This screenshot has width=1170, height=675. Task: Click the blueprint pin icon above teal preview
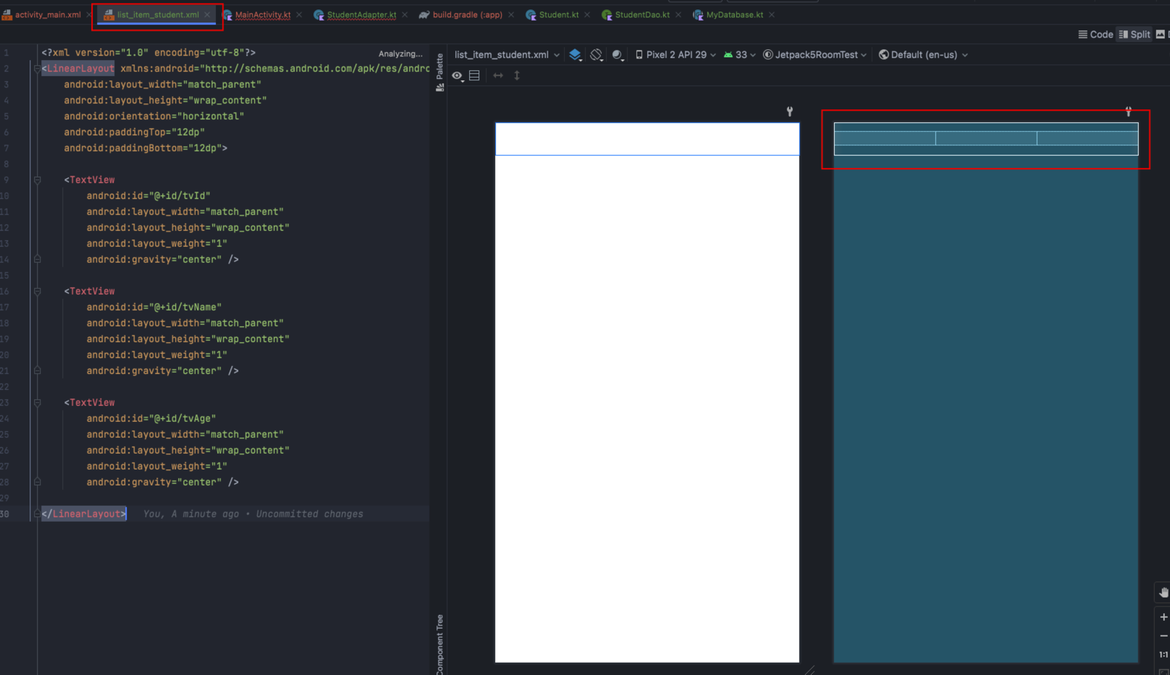[1128, 111]
